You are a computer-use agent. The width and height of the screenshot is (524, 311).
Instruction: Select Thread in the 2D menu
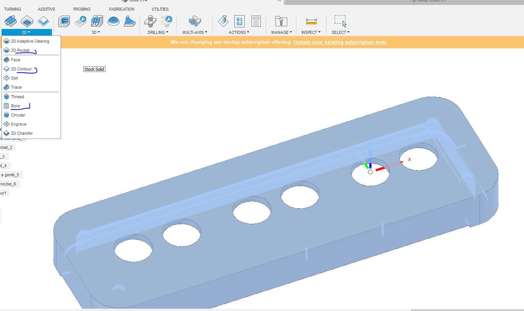coord(31,97)
